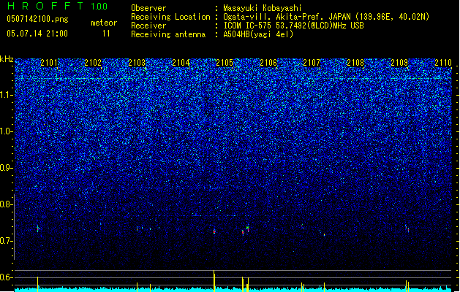
Task: Click the 1.0 kHz axis label
Action: click(7, 131)
